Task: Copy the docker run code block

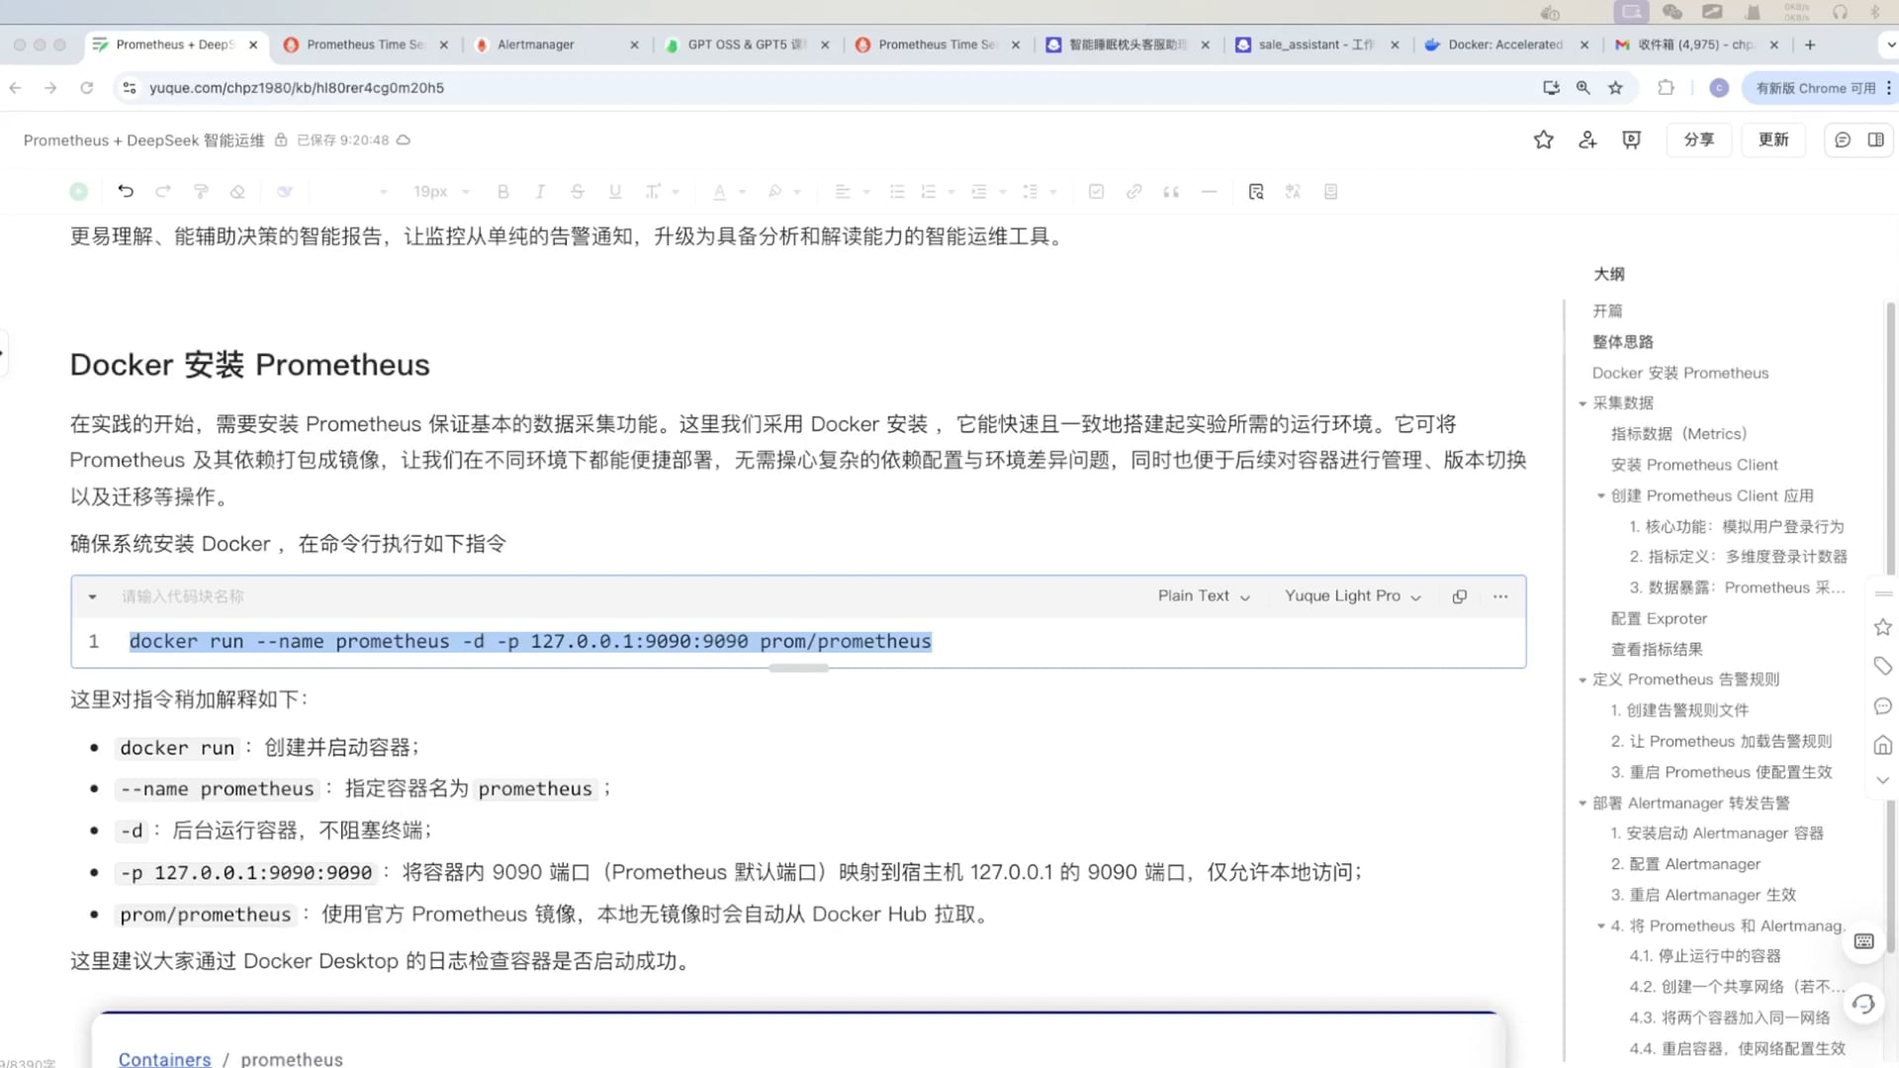Action: (x=1459, y=596)
